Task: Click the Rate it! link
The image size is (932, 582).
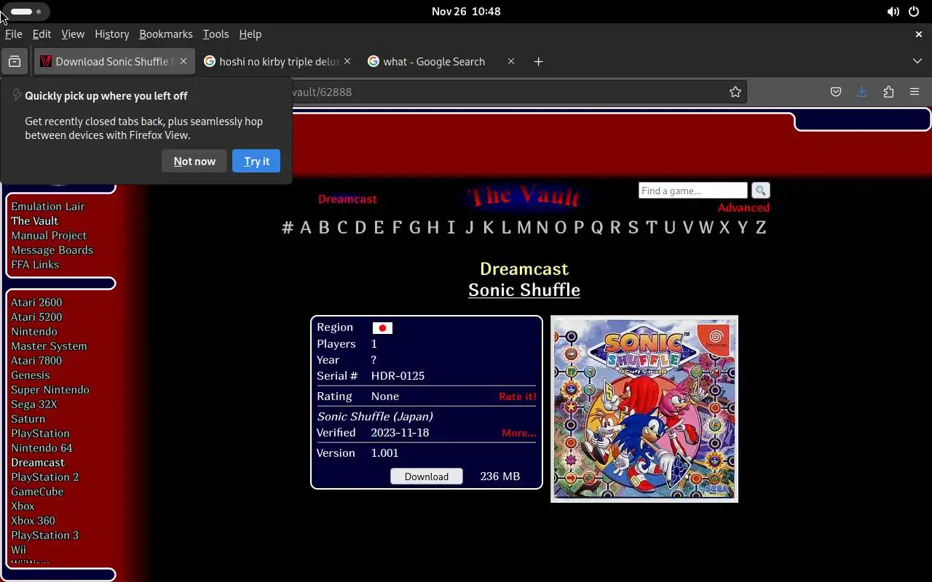Action: (517, 396)
